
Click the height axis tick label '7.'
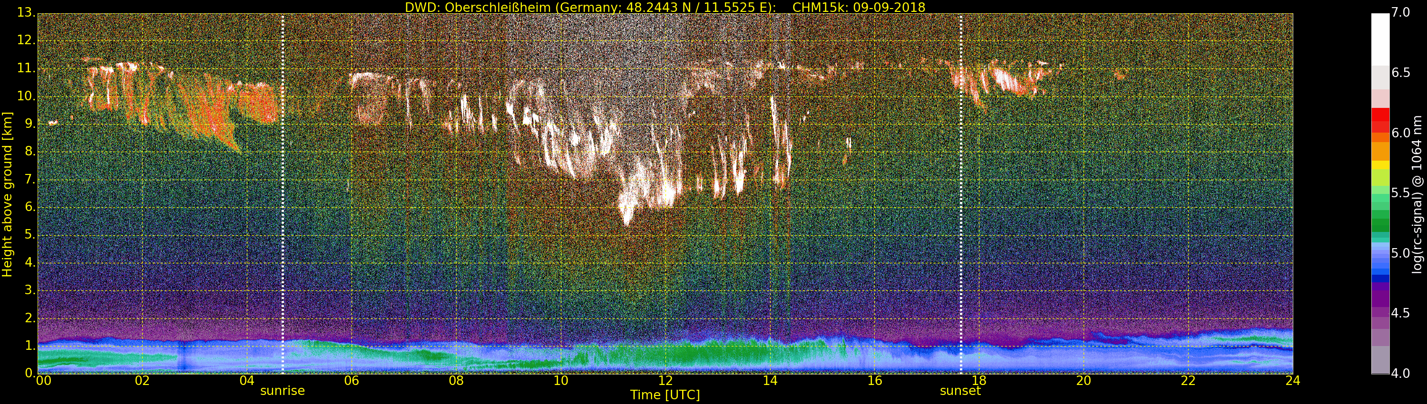click(x=29, y=179)
